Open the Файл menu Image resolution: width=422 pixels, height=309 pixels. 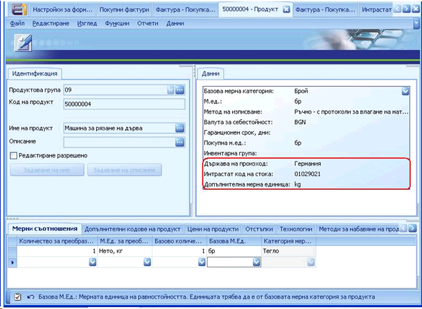click(17, 24)
